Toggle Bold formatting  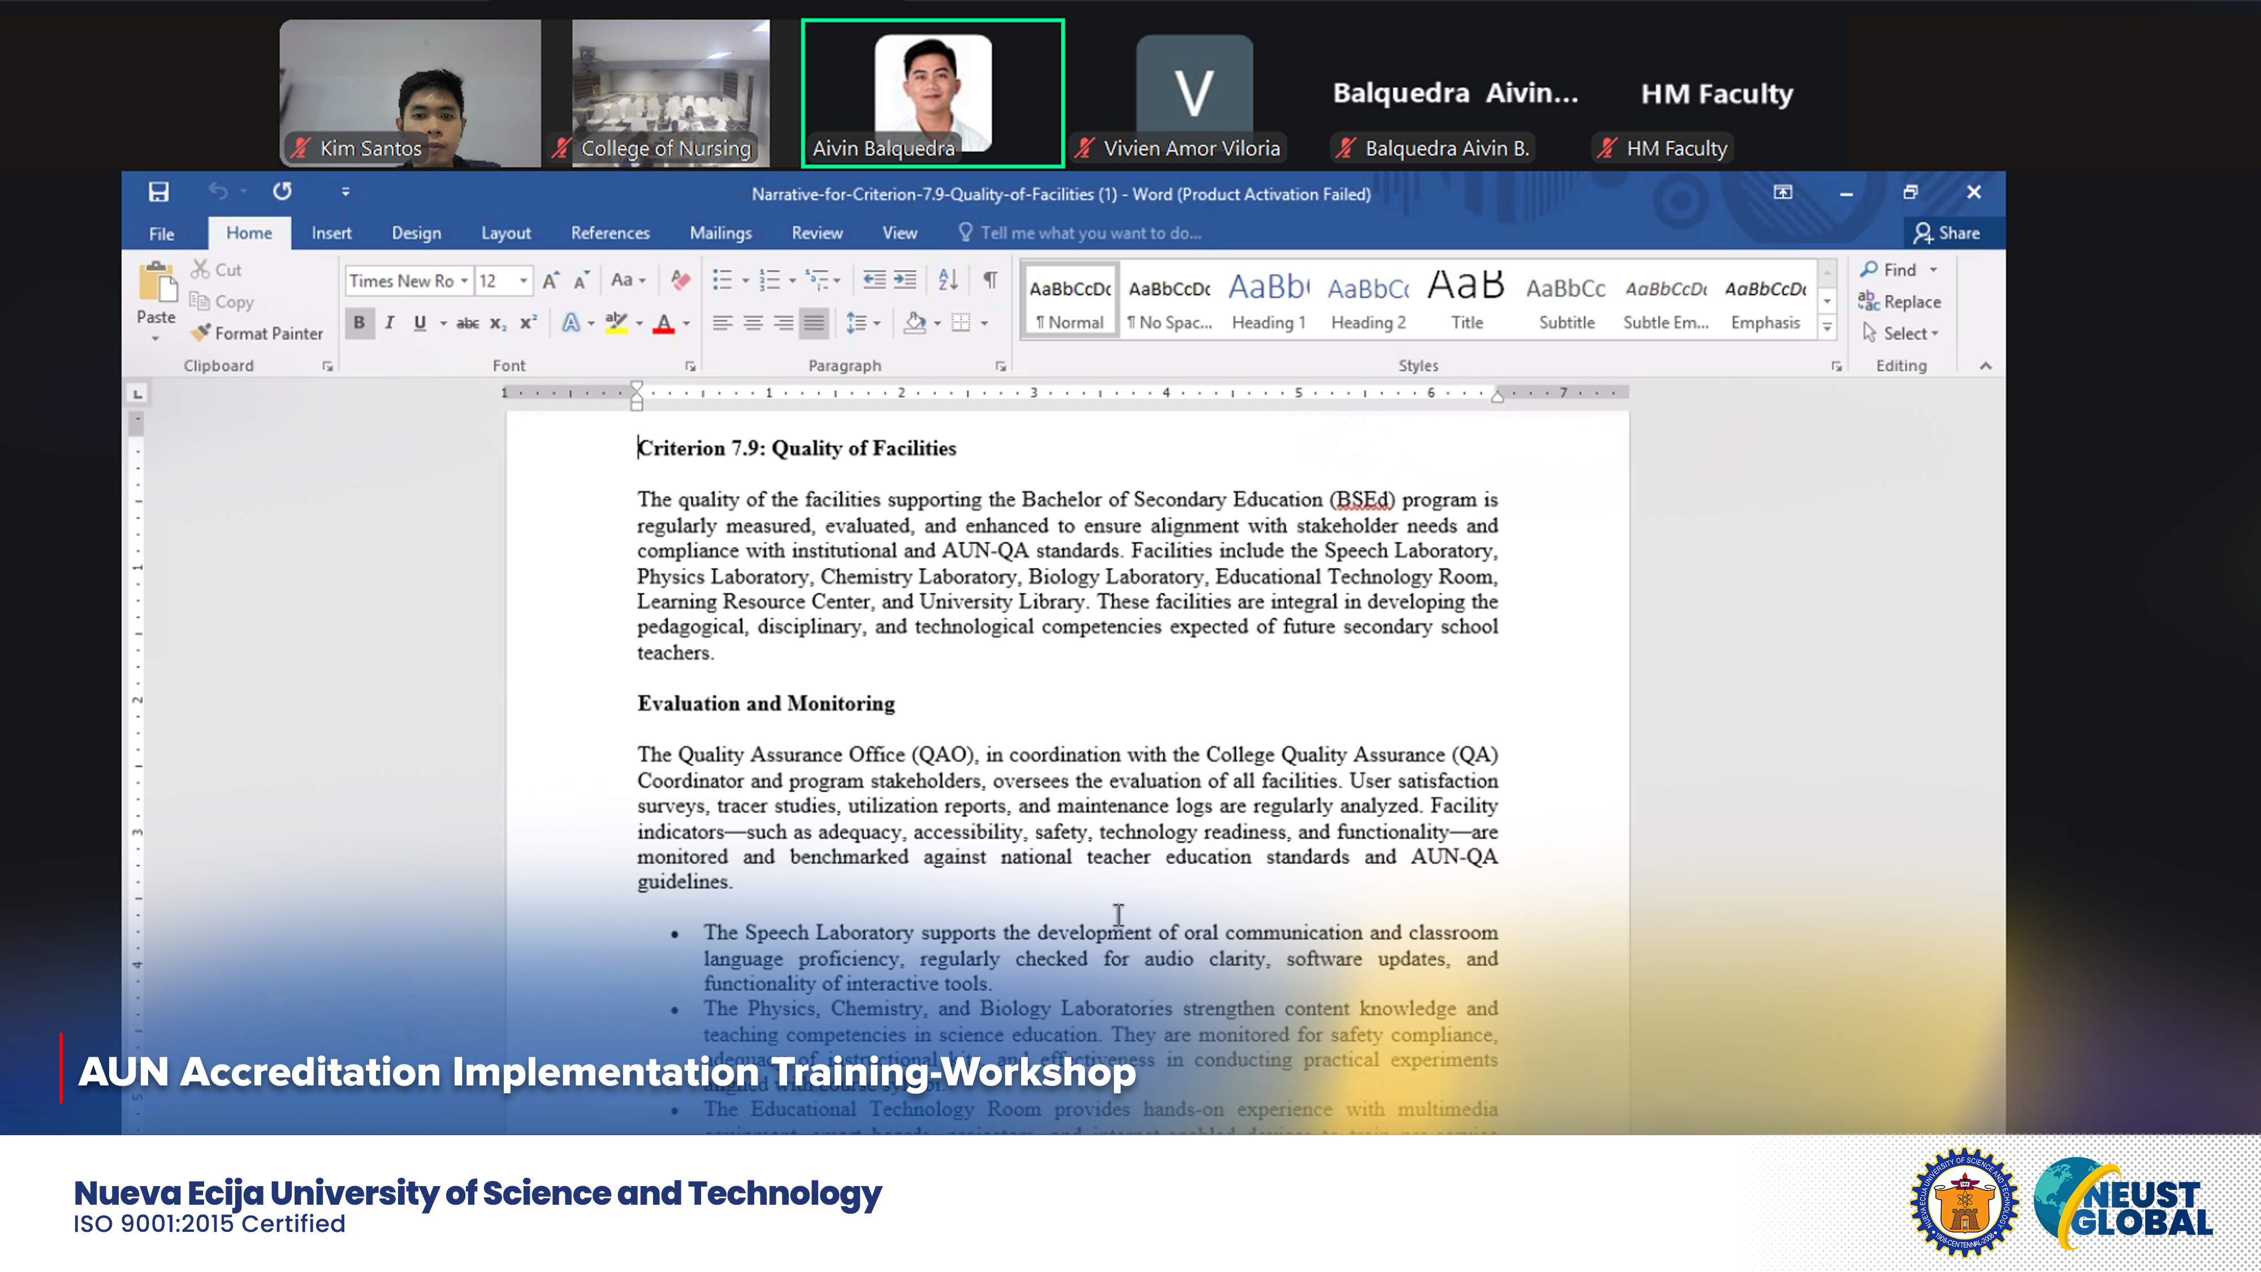coord(359,322)
